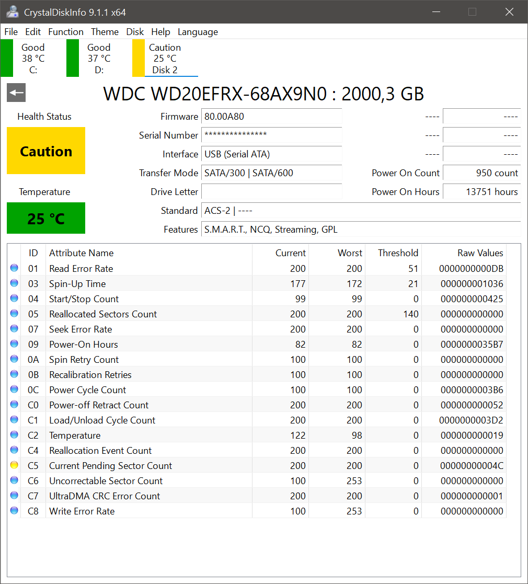Viewport: 528px width, 584px height.
Task: Click the status dot for Spin Retry Count
Action: (x=14, y=359)
